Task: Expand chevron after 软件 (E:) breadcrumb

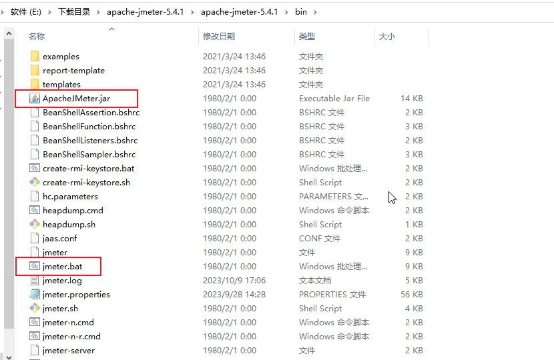Action: 49,12
